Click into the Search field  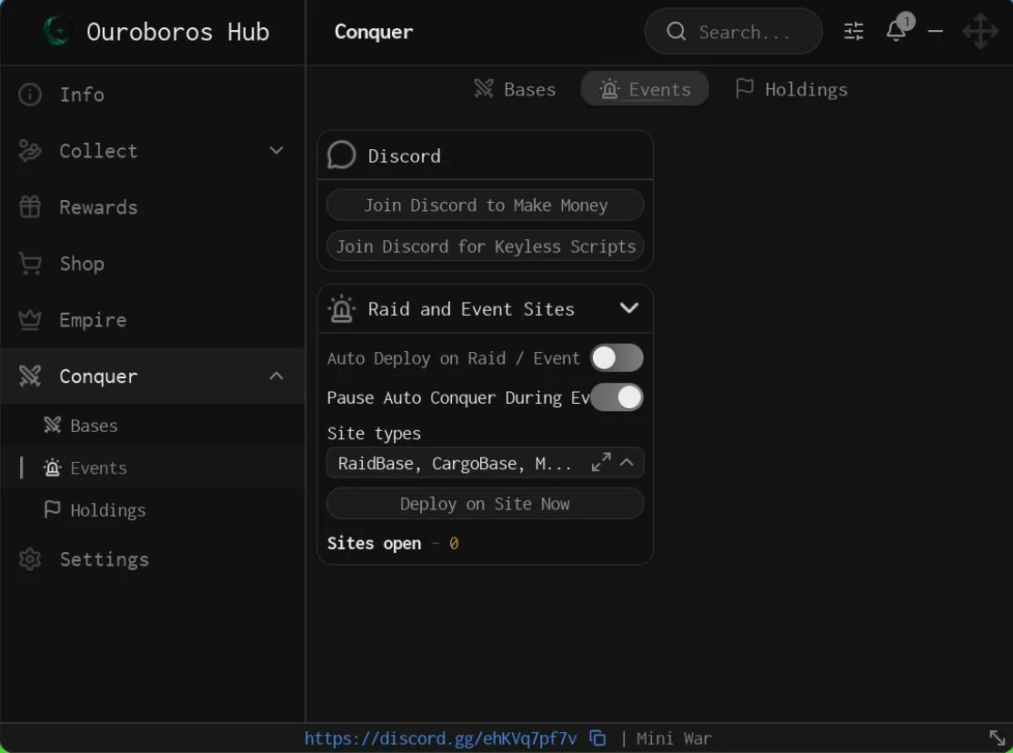pyautogui.click(x=733, y=31)
